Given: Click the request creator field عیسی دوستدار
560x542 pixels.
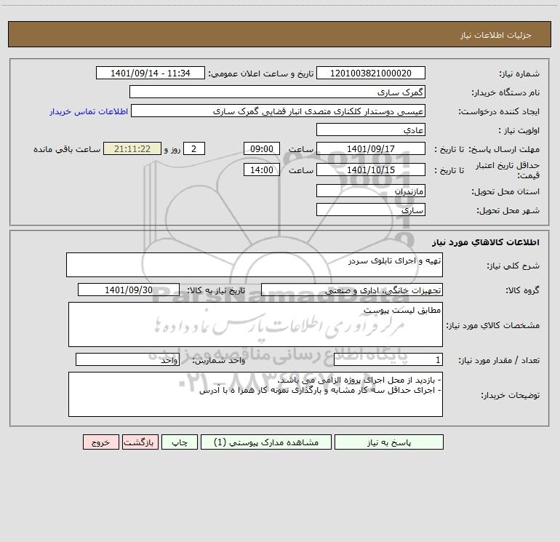Looking at the screenshot, I should coord(278,111).
